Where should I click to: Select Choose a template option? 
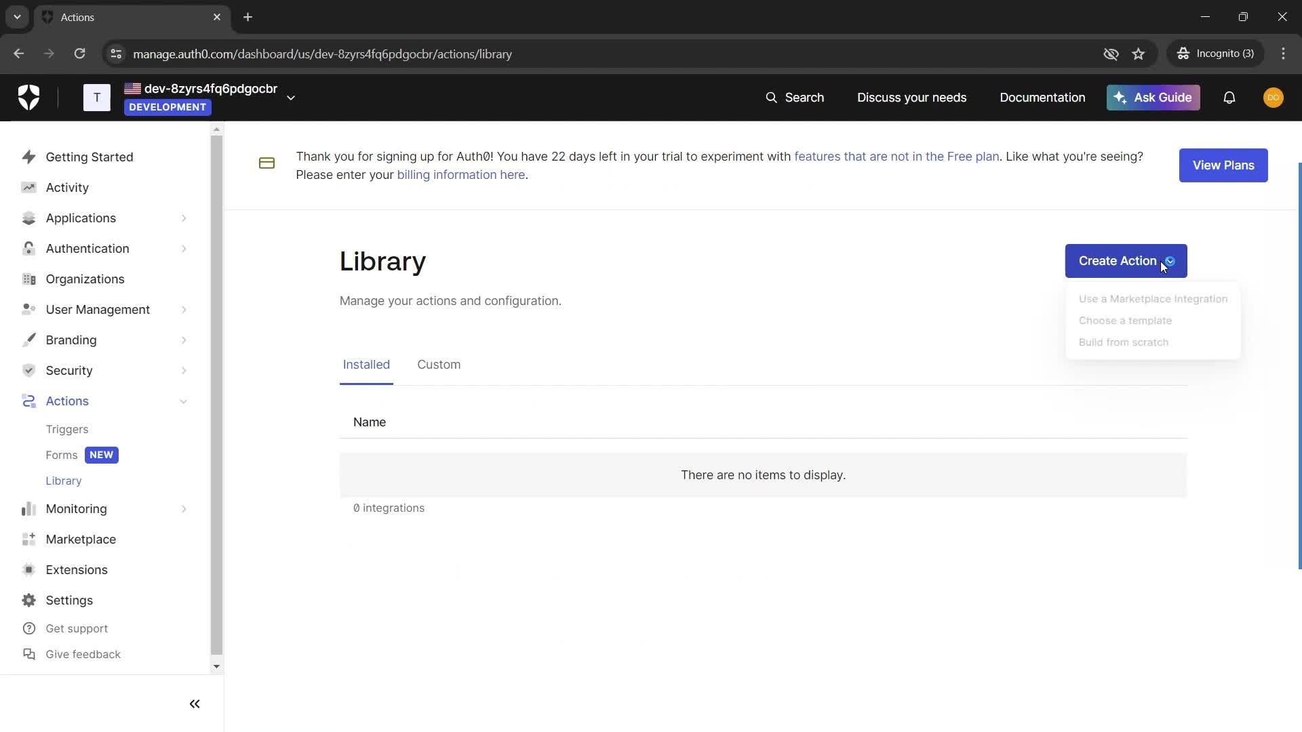click(1125, 321)
